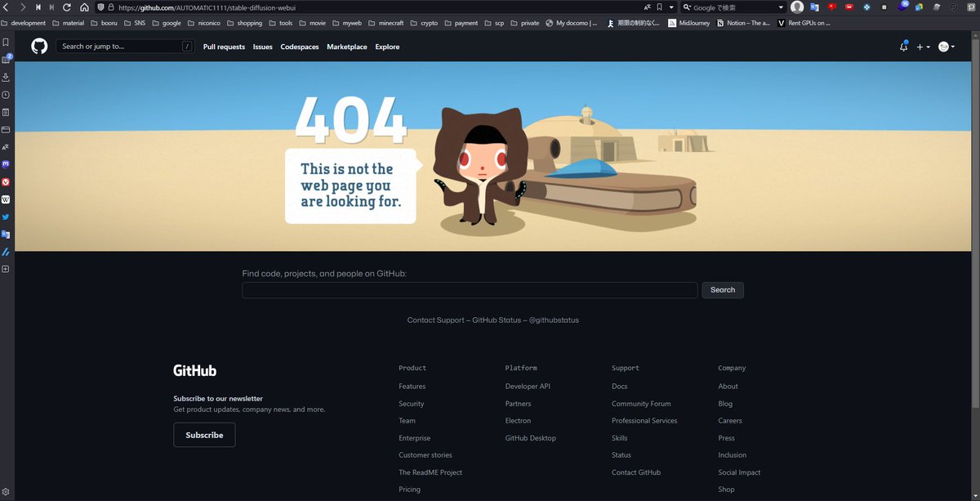Viewport: 980px width, 501px height.
Task: Open the niconico bookmarks folder
Action: 204,23
